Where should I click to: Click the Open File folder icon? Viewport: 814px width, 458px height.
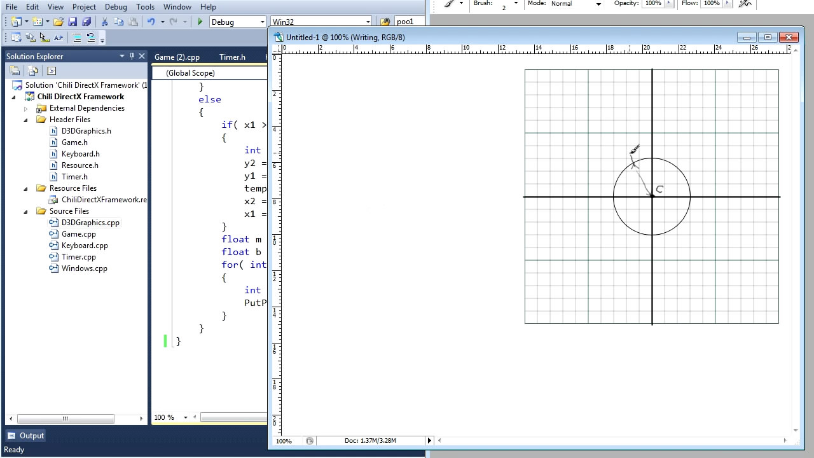[59, 22]
